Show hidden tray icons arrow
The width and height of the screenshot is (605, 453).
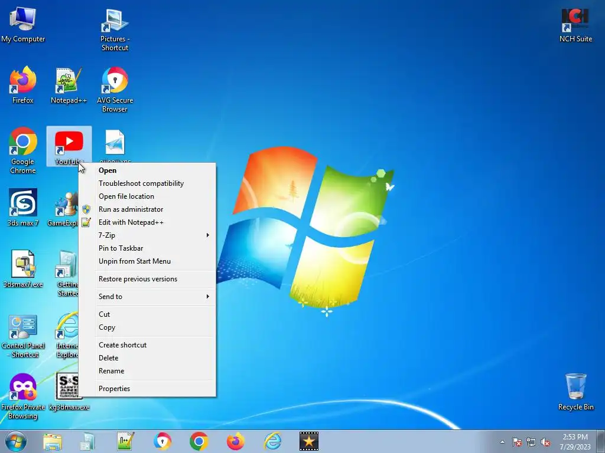tap(502, 442)
